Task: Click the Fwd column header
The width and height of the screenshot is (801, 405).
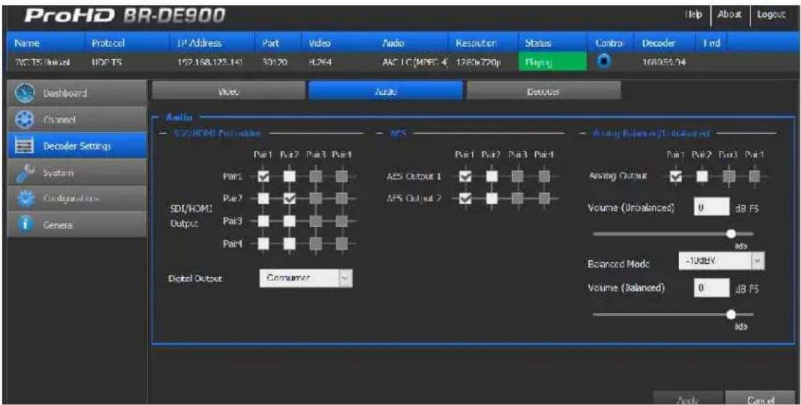Action: click(712, 44)
